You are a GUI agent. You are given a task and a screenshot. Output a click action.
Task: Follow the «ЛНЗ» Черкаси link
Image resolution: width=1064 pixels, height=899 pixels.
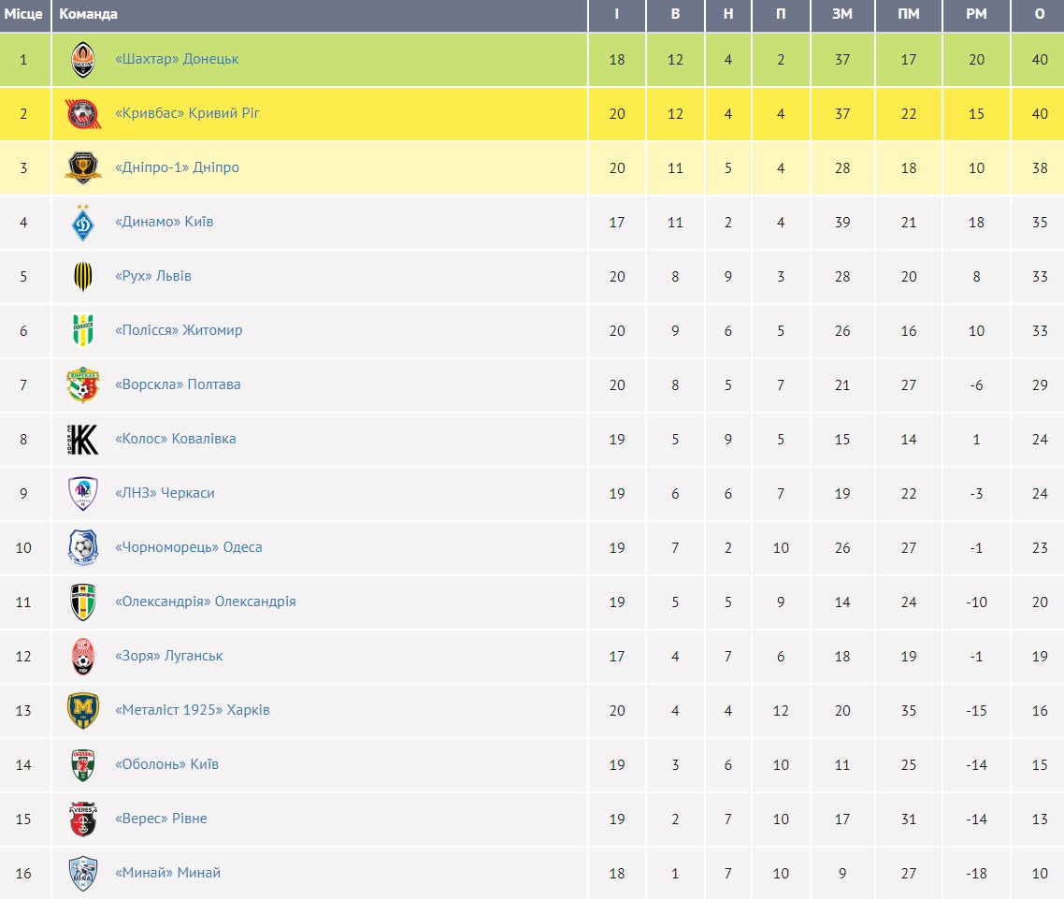pos(165,493)
